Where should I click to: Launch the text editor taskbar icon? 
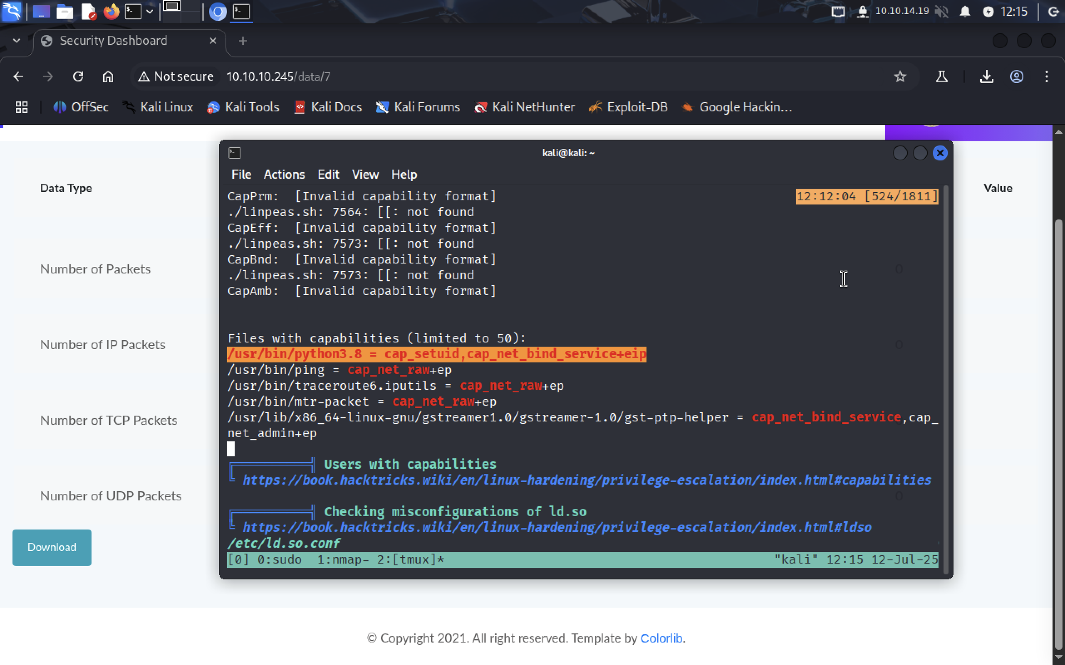coord(89,12)
